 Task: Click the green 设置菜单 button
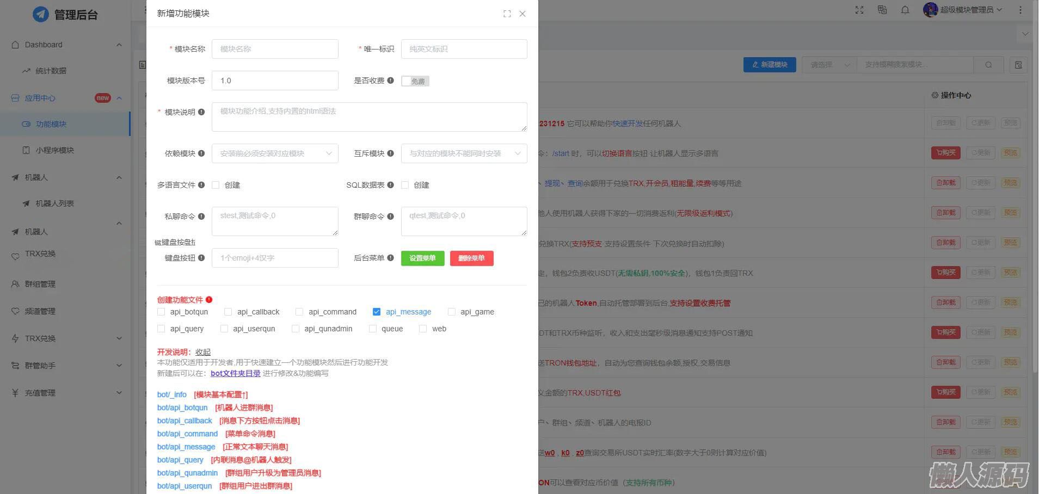pos(423,258)
